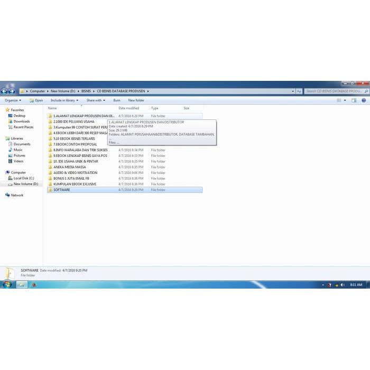
Task: Click the Forward navigation arrow
Action: click(x=12, y=91)
